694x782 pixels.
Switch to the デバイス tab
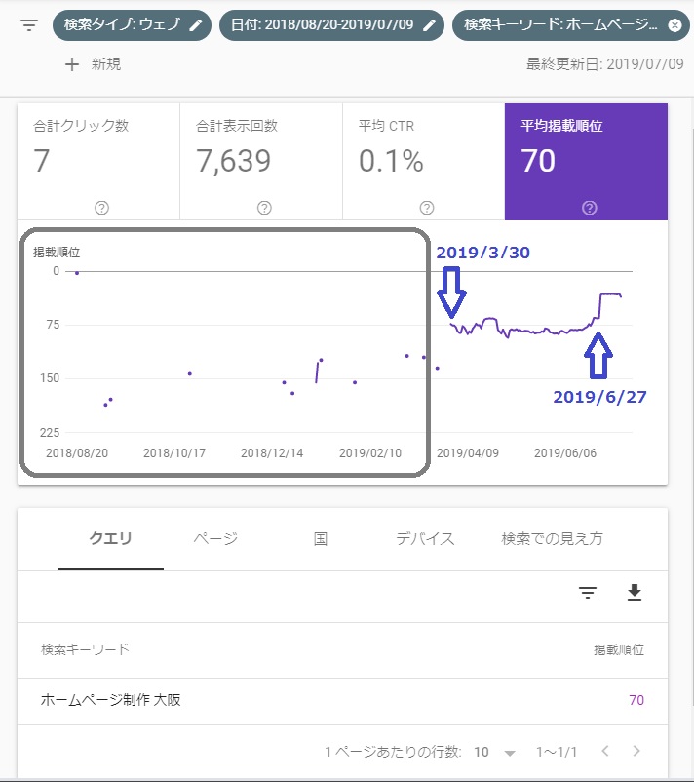pos(425,538)
